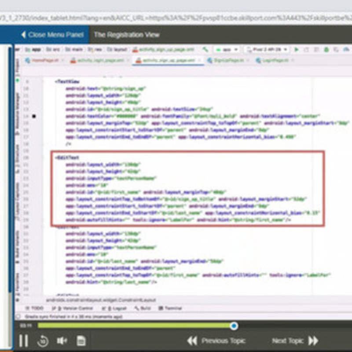Click the video progress slider knob
352x352 pixels.
coord(234,326)
